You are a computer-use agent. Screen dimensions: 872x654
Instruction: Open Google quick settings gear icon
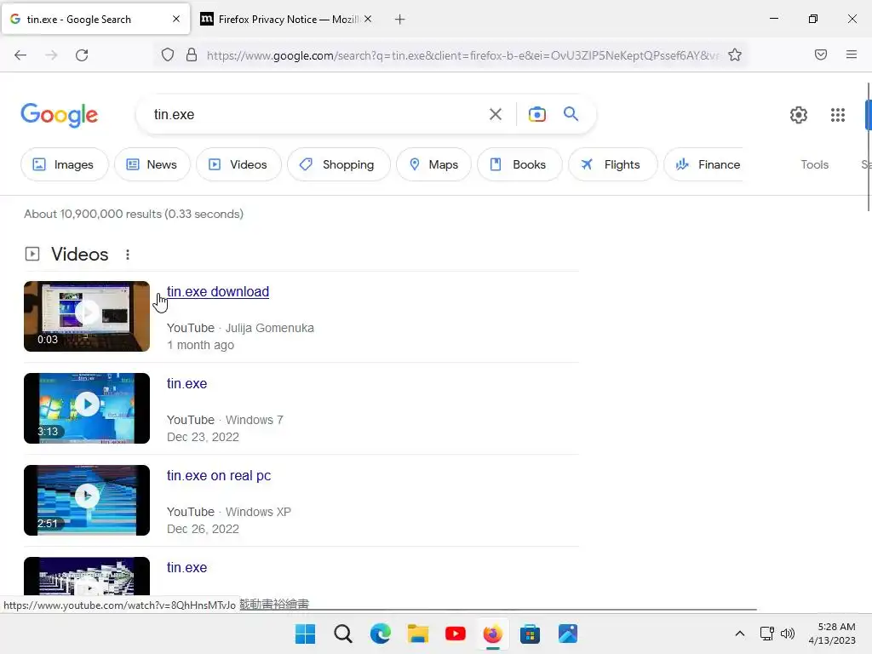tap(799, 115)
